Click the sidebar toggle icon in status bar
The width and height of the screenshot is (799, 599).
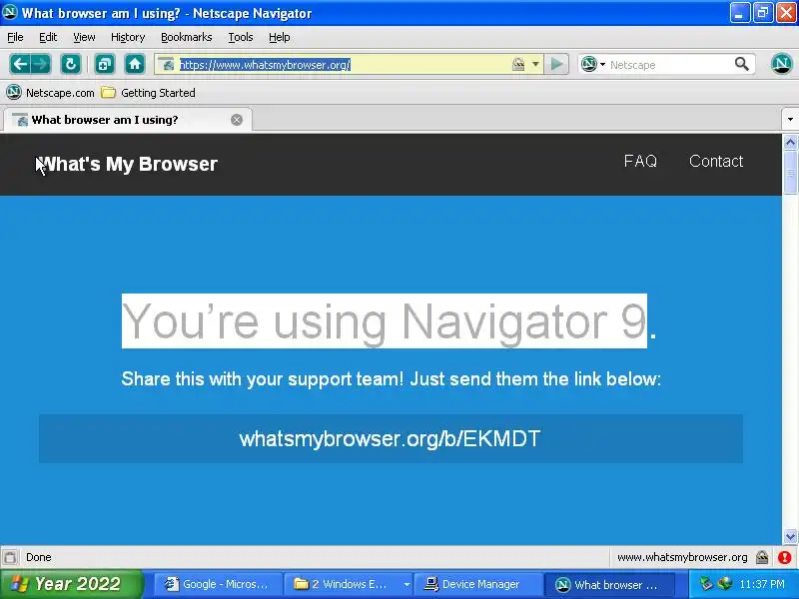coord(10,557)
